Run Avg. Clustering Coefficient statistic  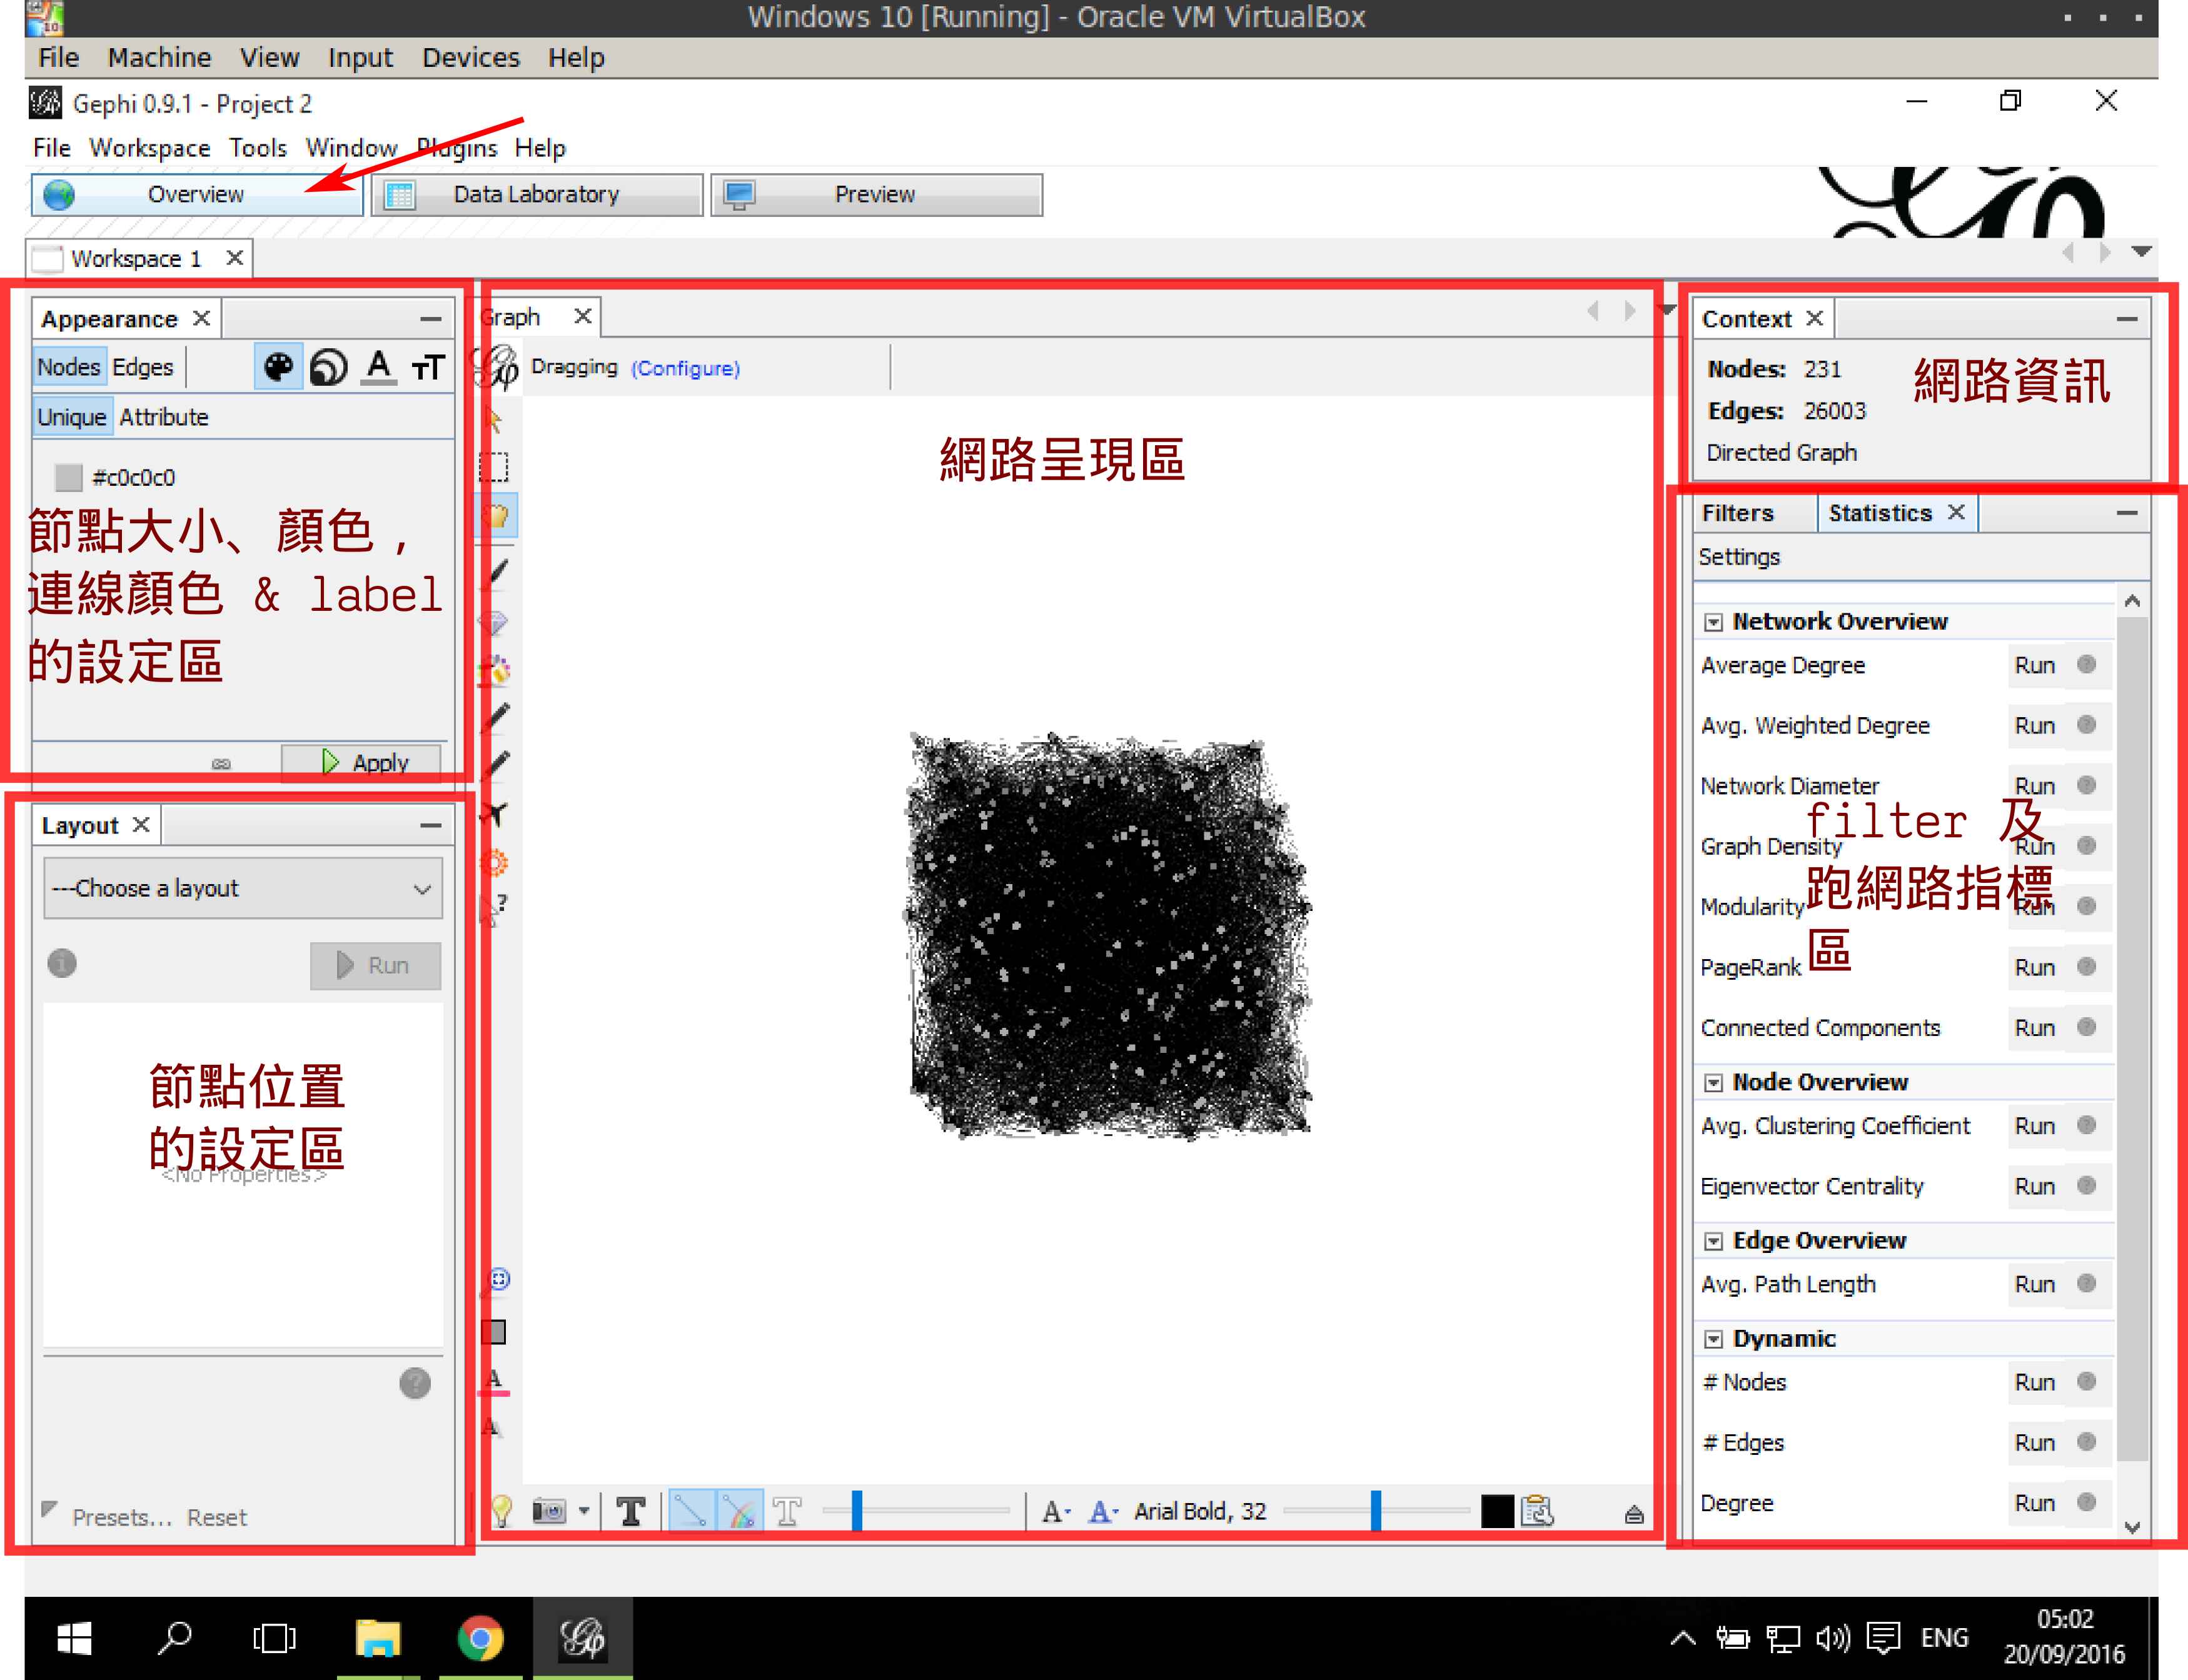[2034, 1126]
